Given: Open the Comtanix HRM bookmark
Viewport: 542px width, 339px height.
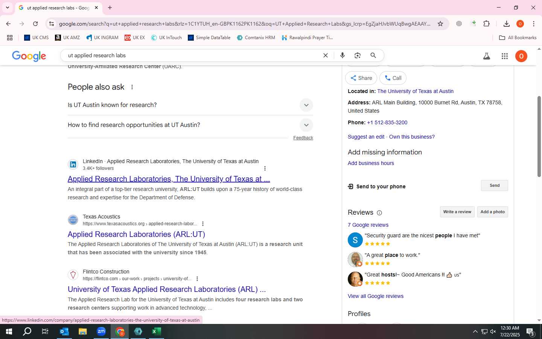Looking at the screenshot, I should pyautogui.click(x=256, y=38).
